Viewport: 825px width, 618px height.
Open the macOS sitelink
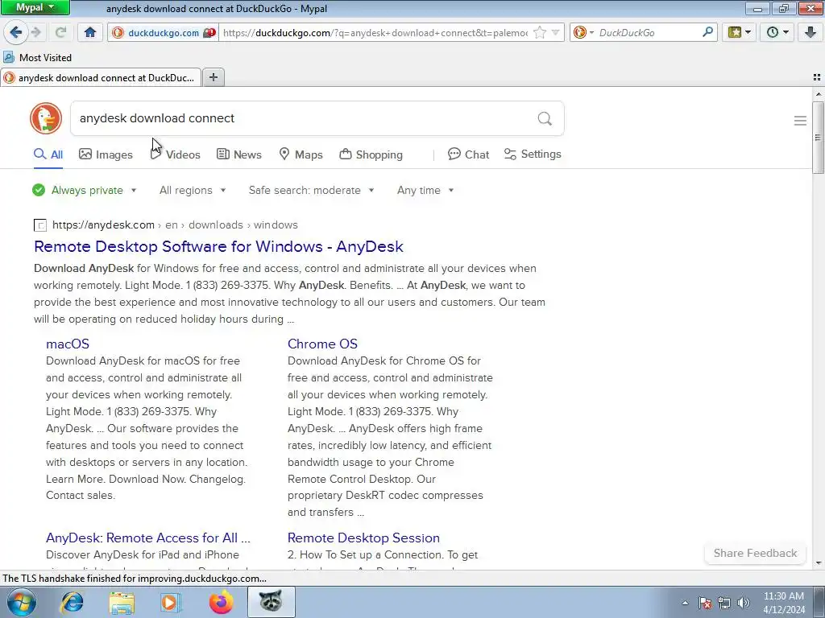click(68, 344)
